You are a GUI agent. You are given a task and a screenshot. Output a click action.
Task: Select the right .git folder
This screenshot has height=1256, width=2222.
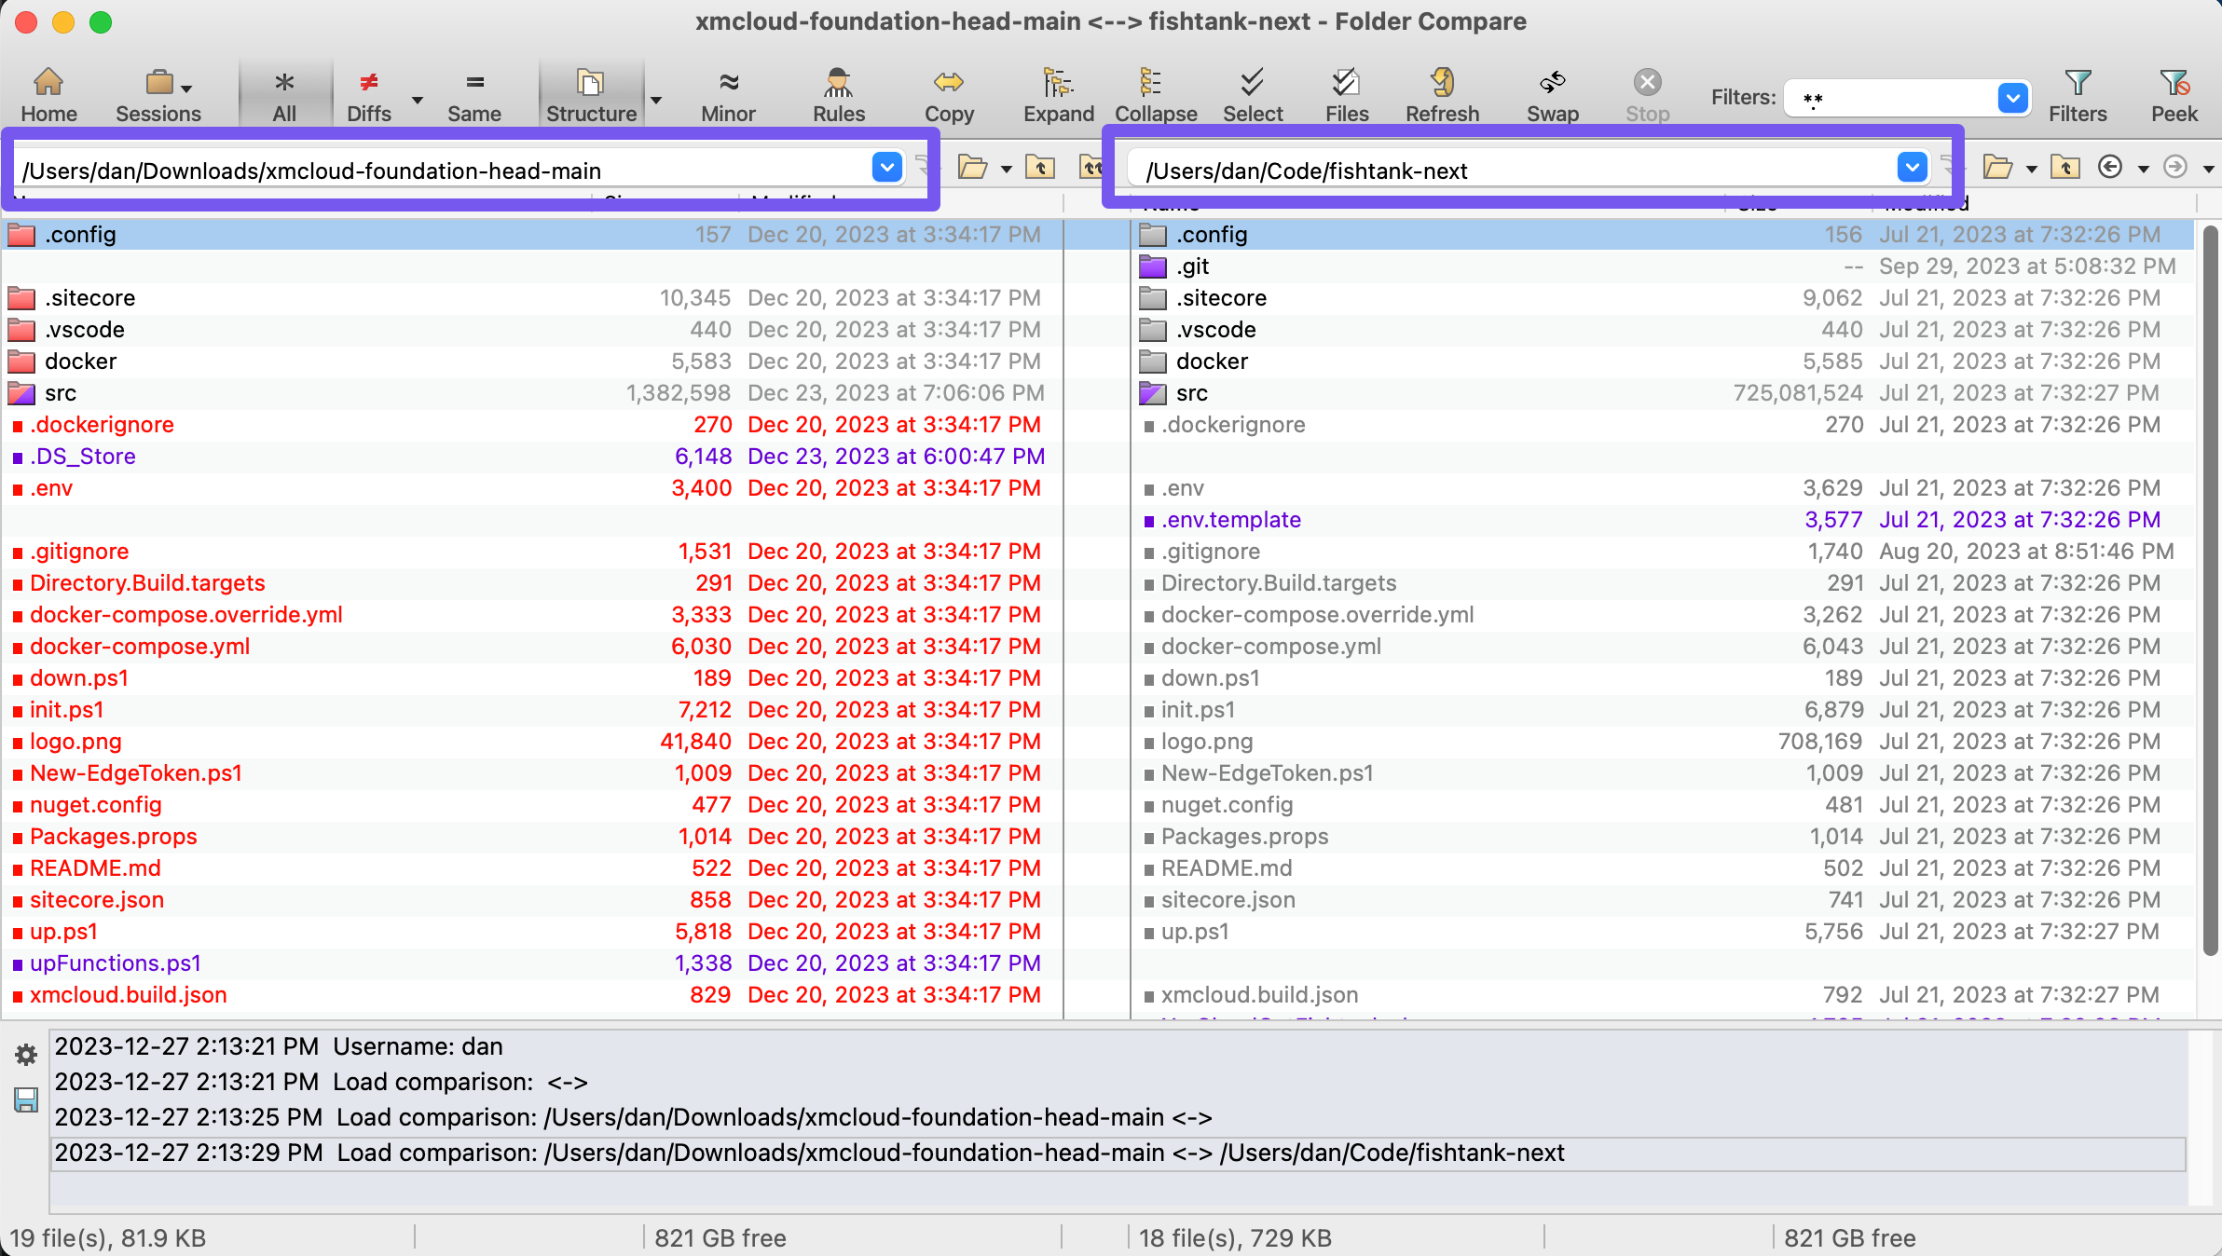(1663, 266)
